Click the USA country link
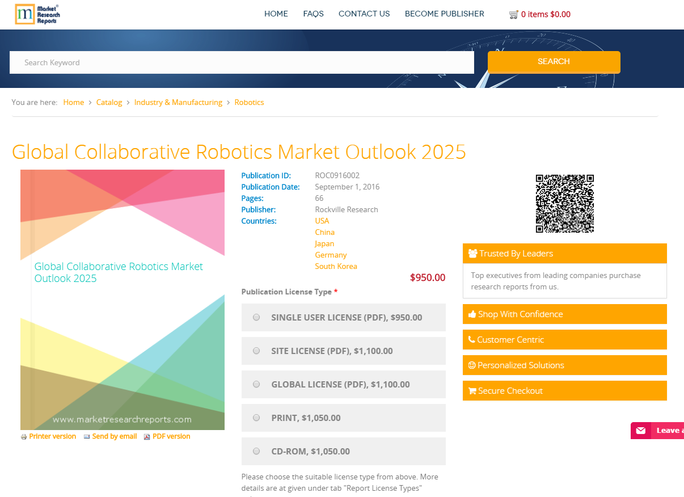Image resolution: width=684 pixels, height=497 pixels. pos(322,221)
